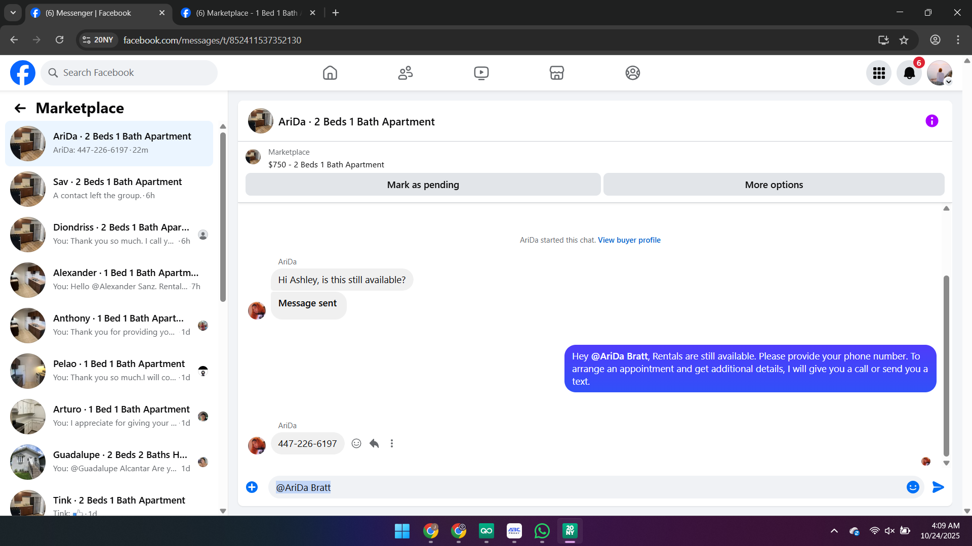The width and height of the screenshot is (972, 546).
Task: Open the Anthony 1 Bed conversation
Action: (x=109, y=326)
